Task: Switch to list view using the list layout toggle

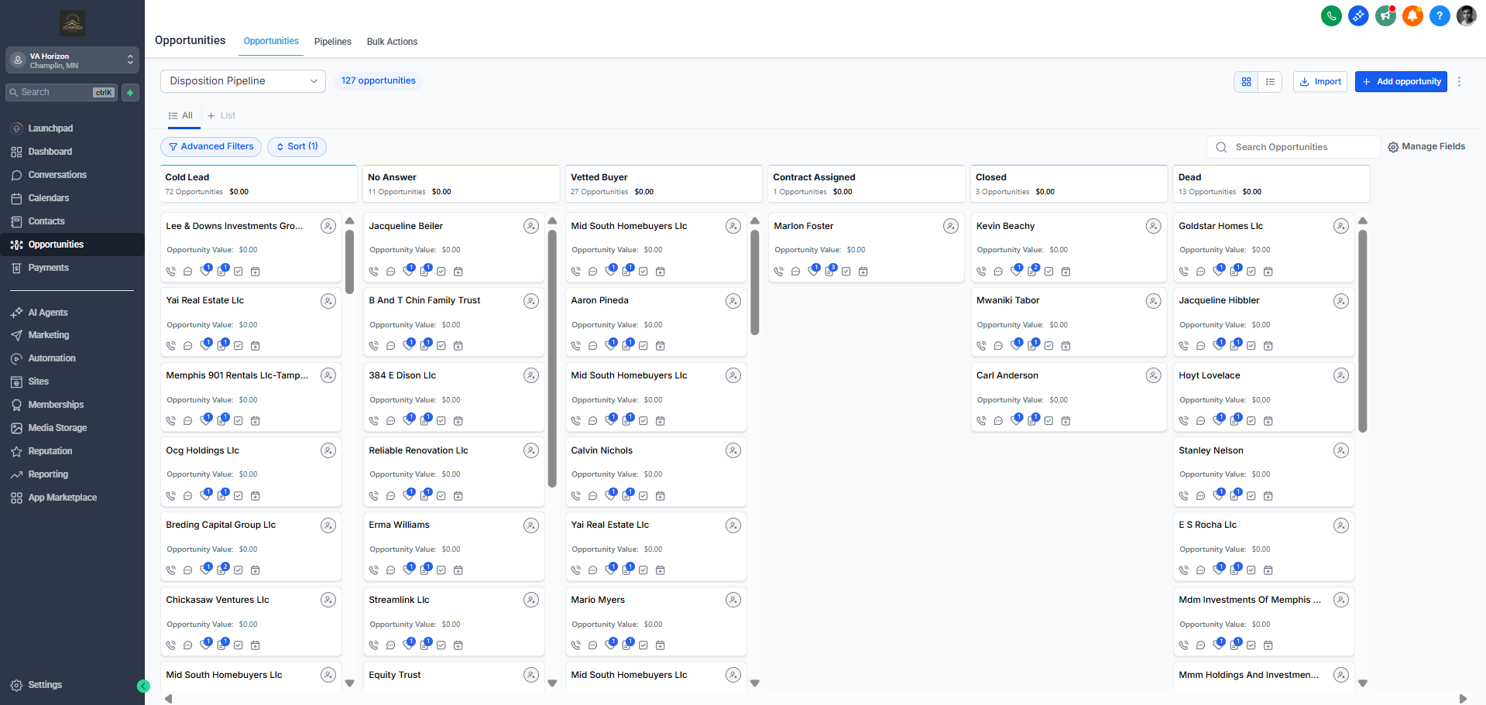Action: pyautogui.click(x=1270, y=81)
